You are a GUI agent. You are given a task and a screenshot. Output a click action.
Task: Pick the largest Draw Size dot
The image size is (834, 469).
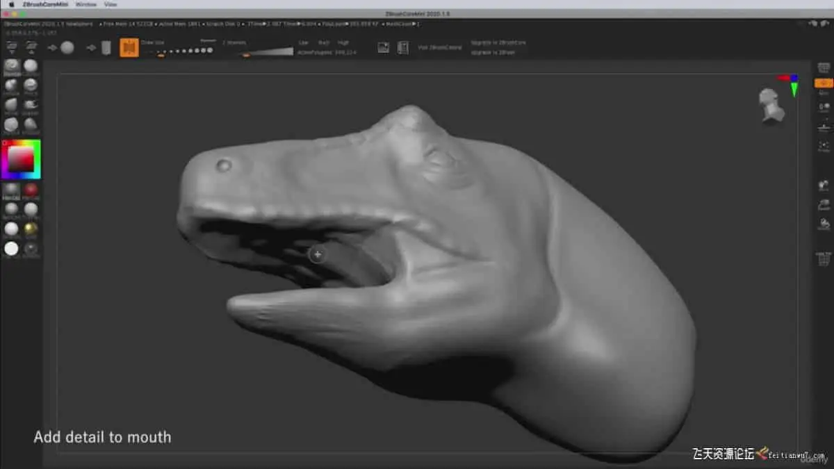click(209, 50)
